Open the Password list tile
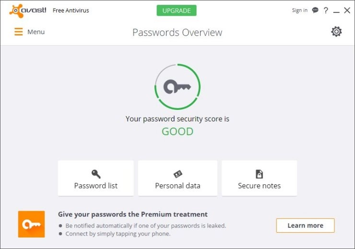Screen dimensions: 355x249 tap(96, 178)
